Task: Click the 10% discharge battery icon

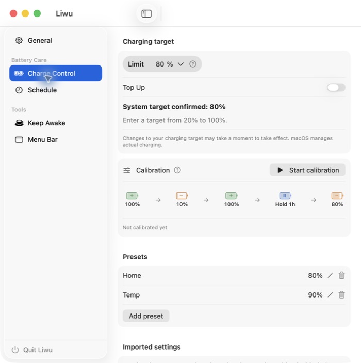Action: coord(182,195)
